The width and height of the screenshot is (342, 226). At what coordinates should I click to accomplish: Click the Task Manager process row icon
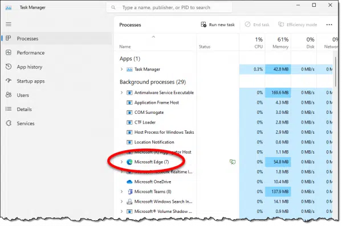point(129,69)
